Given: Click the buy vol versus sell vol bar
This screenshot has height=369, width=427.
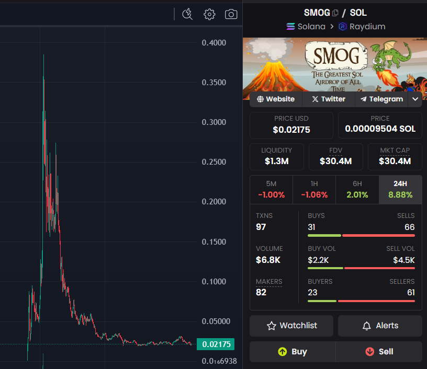Looking at the screenshot, I should [x=361, y=268].
